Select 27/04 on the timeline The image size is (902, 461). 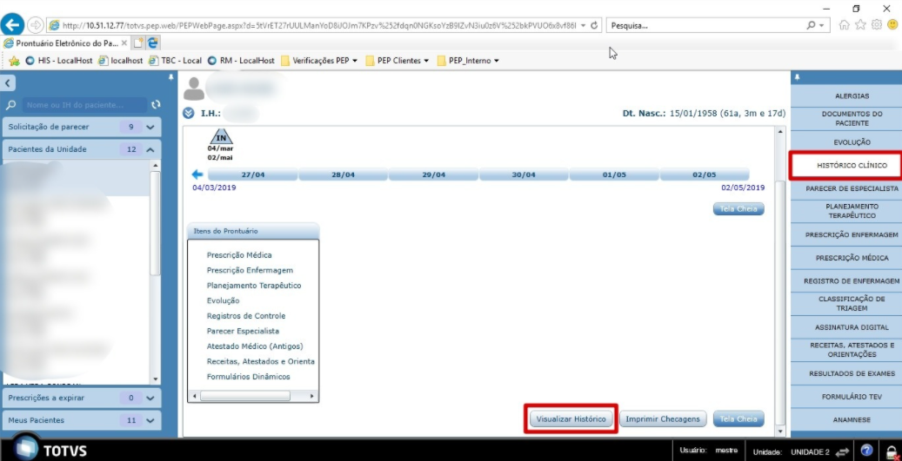pos(252,175)
